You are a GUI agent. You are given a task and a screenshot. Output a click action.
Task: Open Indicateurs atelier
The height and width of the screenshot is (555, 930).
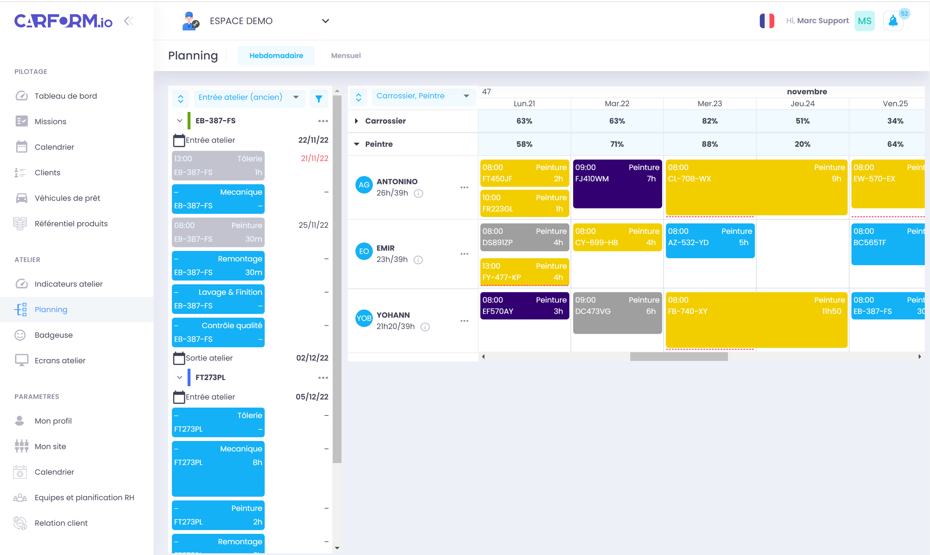click(x=69, y=284)
